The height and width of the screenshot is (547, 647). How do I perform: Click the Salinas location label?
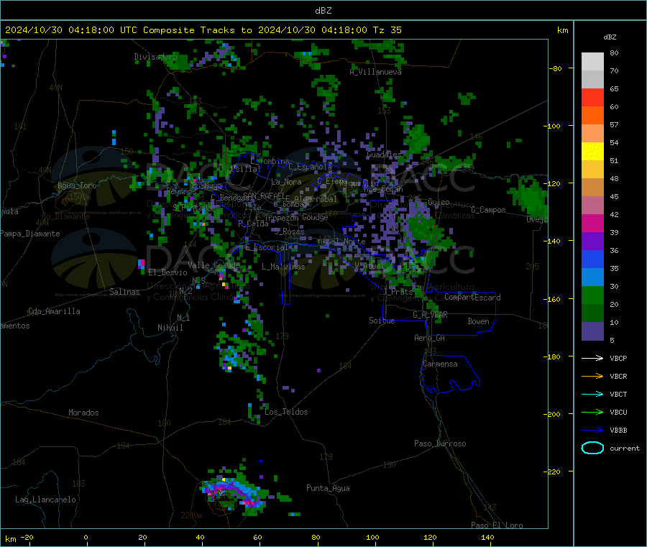(124, 292)
